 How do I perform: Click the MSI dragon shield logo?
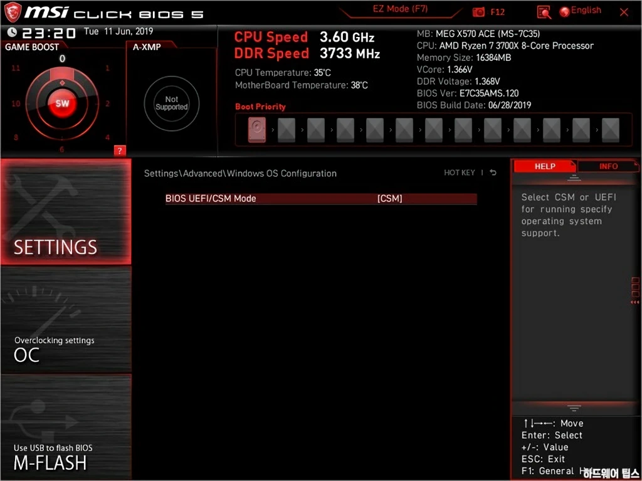(13, 12)
